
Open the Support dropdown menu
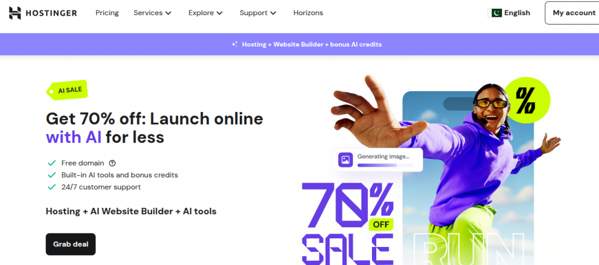pyautogui.click(x=258, y=13)
